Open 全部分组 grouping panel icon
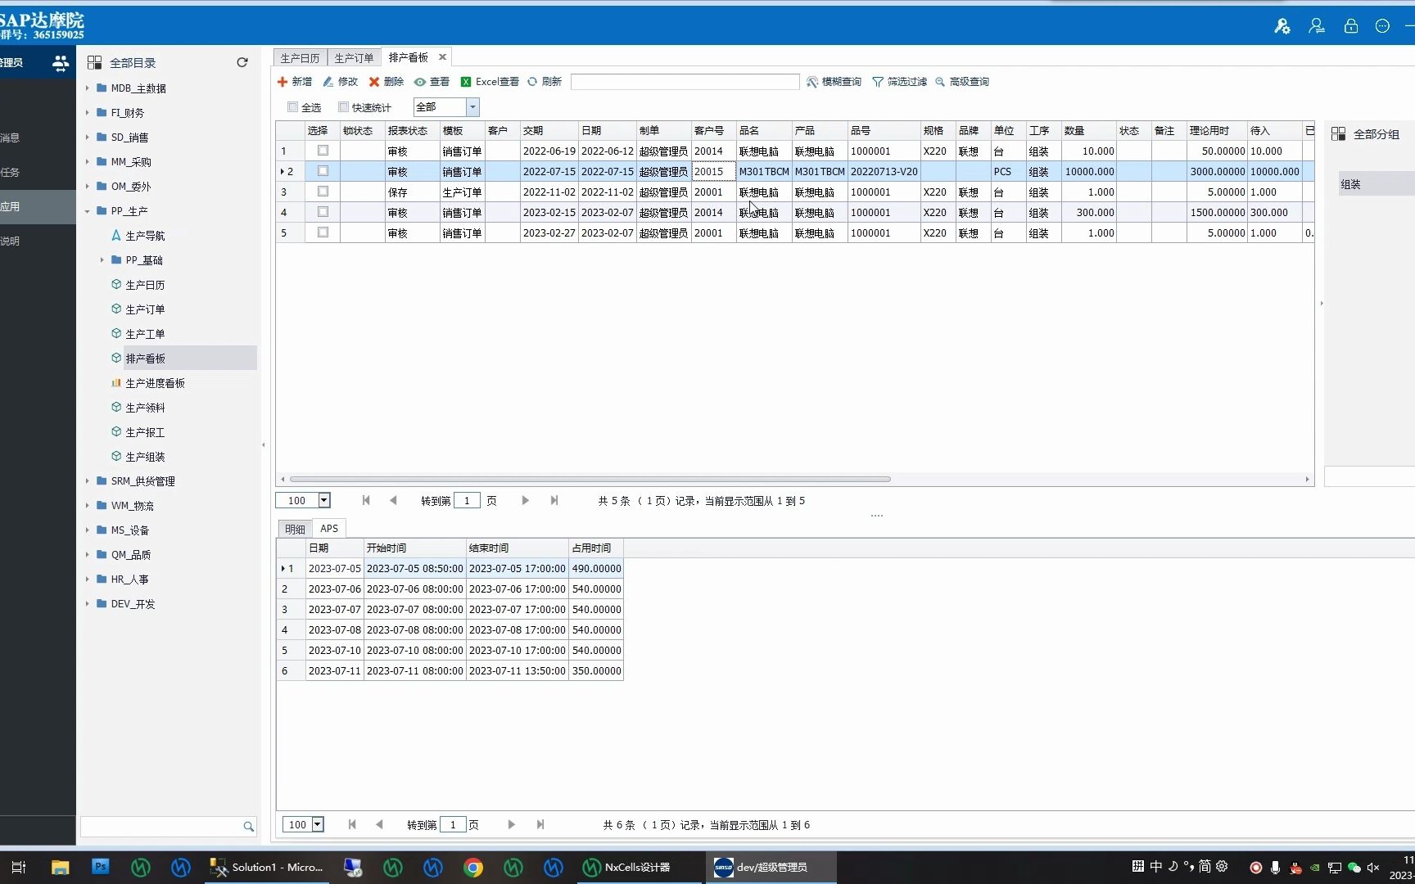Screen dimensions: 1415x884 pos(1338,134)
